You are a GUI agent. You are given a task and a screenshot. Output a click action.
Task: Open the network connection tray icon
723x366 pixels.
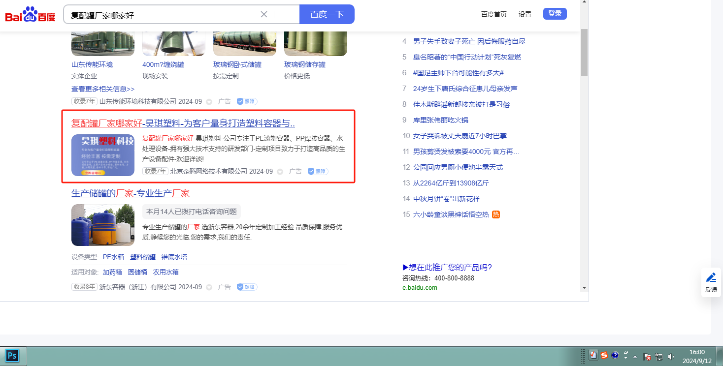coord(659,356)
